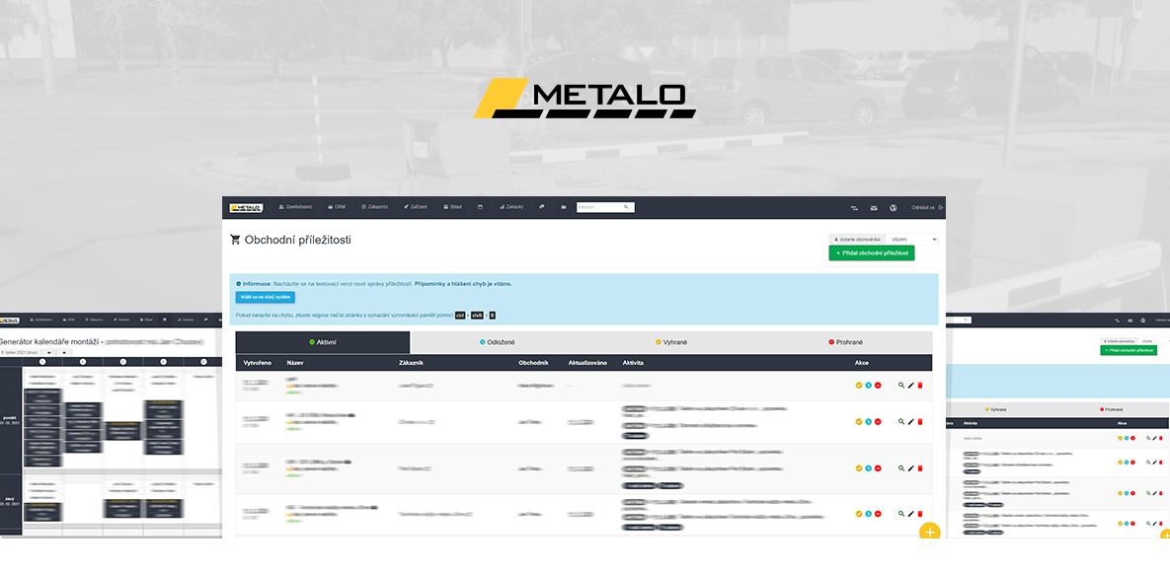
Task: Postpone third opportunity row with blue clock icon
Action: pyautogui.click(x=869, y=468)
